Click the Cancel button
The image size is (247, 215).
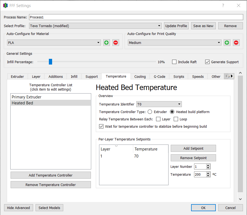[x=230, y=208]
